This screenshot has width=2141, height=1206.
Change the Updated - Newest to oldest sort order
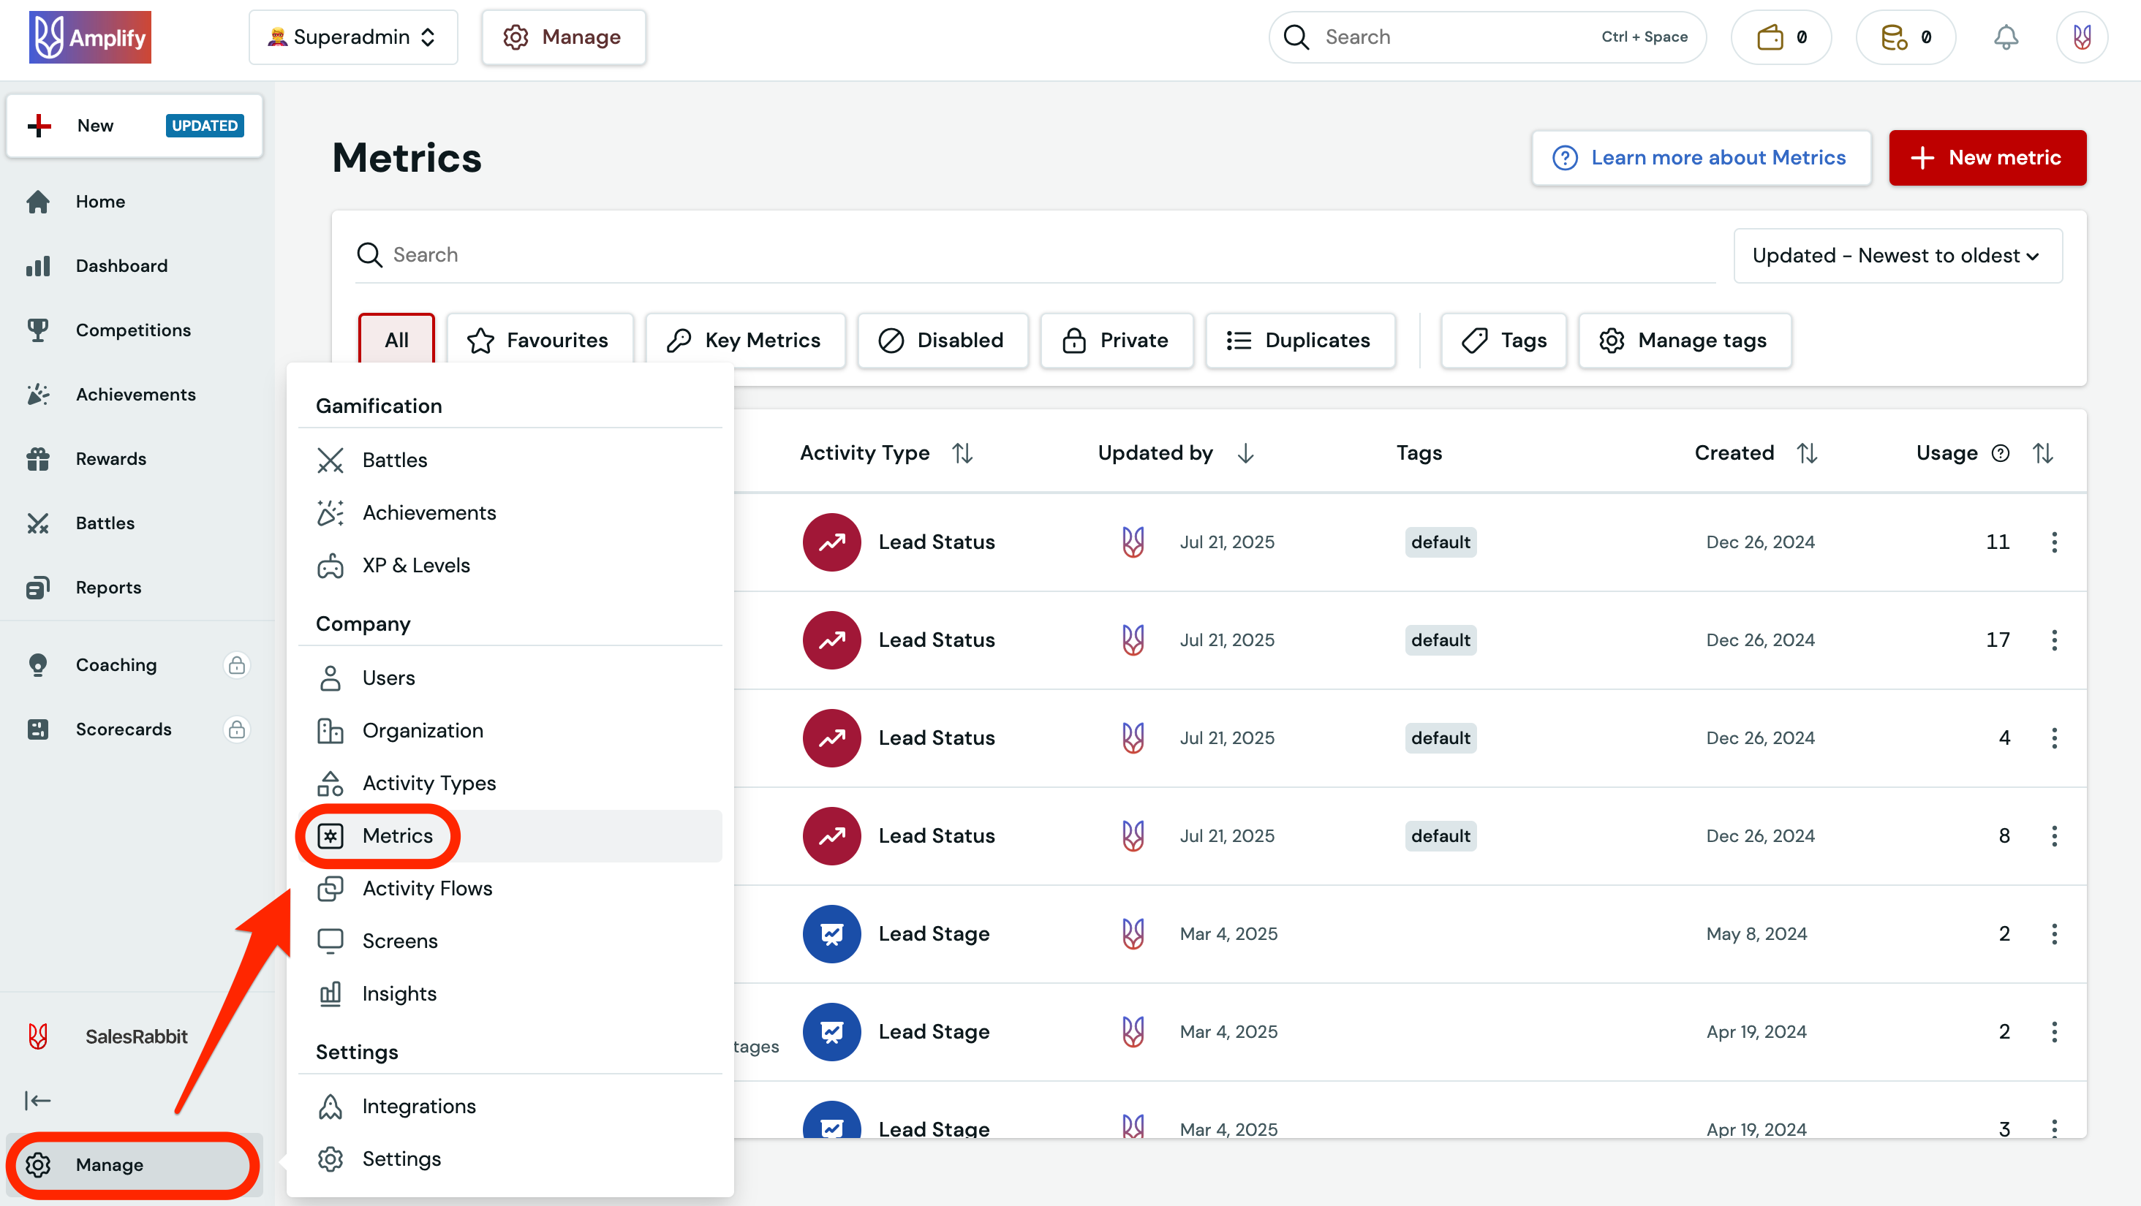pyautogui.click(x=1898, y=255)
